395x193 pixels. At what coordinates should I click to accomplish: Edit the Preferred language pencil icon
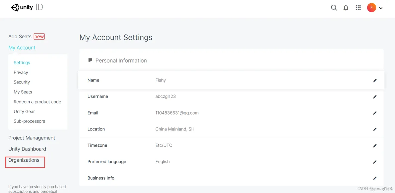pyautogui.click(x=375, y=162)
